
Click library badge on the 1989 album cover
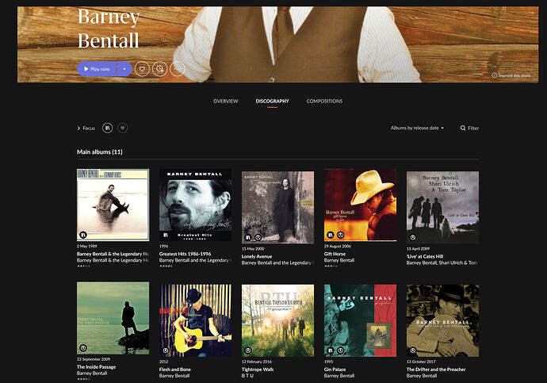point(83,235)
